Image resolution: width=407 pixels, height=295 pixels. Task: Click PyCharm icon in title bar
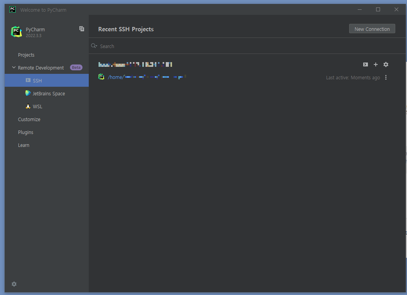(x=13, y=10)
